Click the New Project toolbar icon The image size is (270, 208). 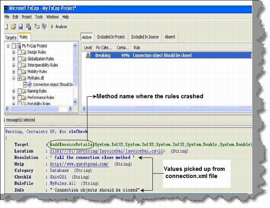6,27
